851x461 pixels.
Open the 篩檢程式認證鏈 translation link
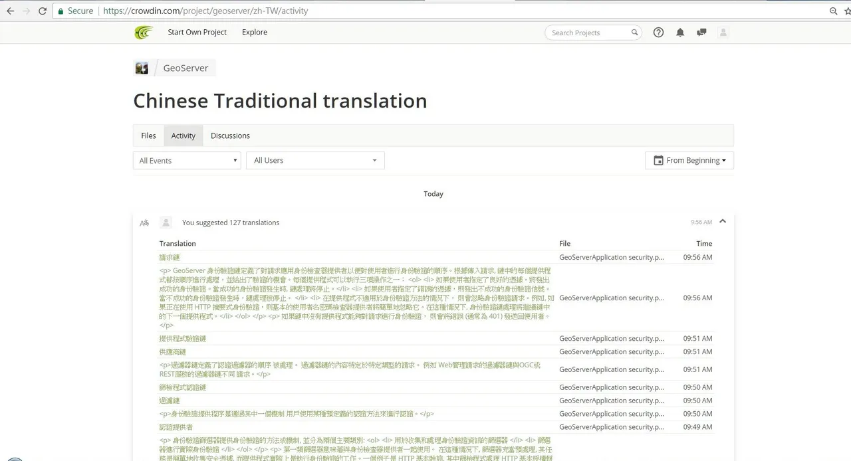point(183,387)
